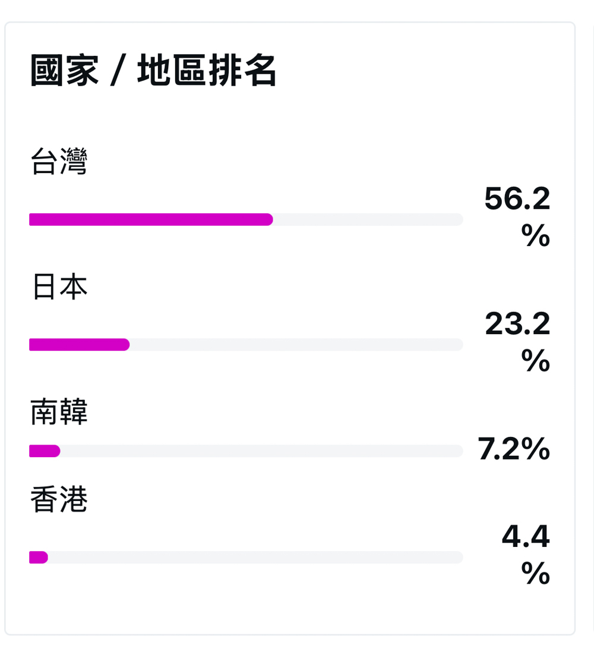The image size is (594, 658).
Task: Click the percent sign under 23.2
Action: click(535, 360)
